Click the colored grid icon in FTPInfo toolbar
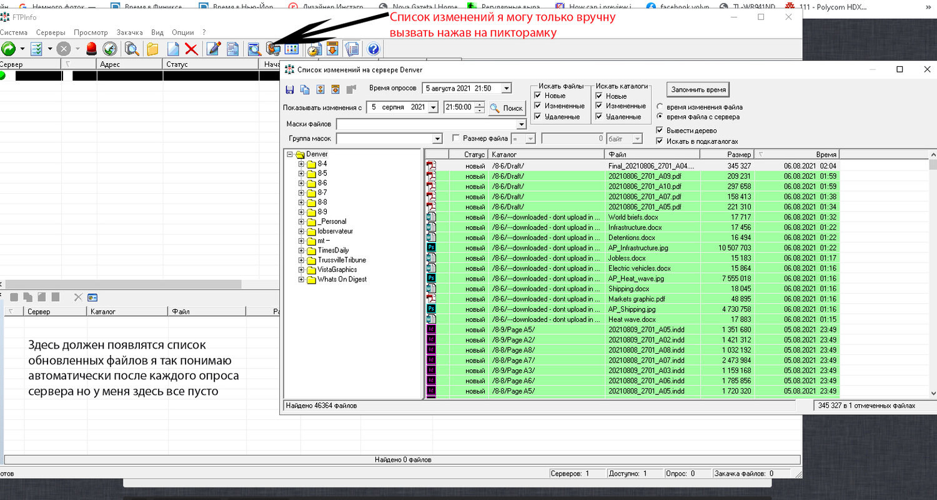 point(292,49)
